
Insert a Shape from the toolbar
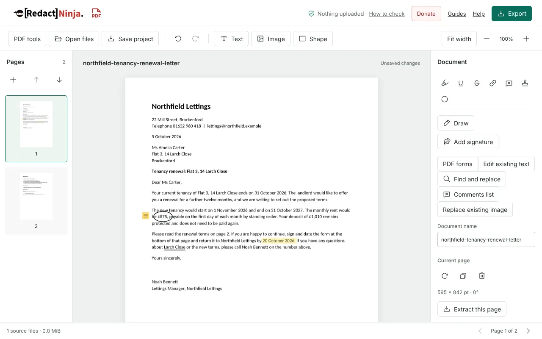[x=313, y=39]
